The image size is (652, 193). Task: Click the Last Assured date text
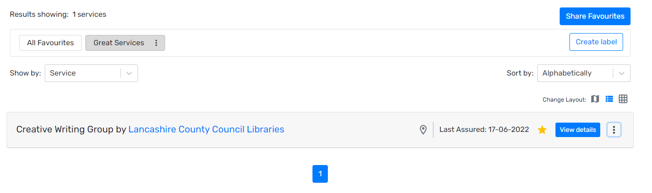coord(484,130)
